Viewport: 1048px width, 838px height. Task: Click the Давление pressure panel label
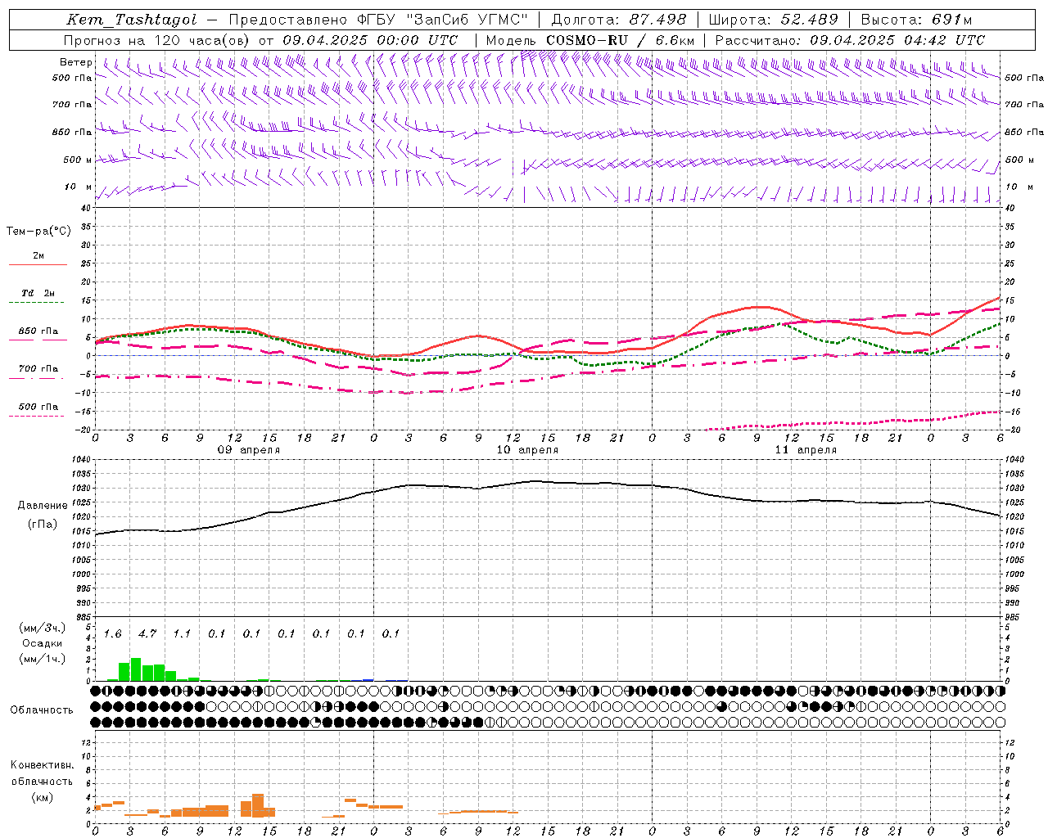(x=43, y=505)
